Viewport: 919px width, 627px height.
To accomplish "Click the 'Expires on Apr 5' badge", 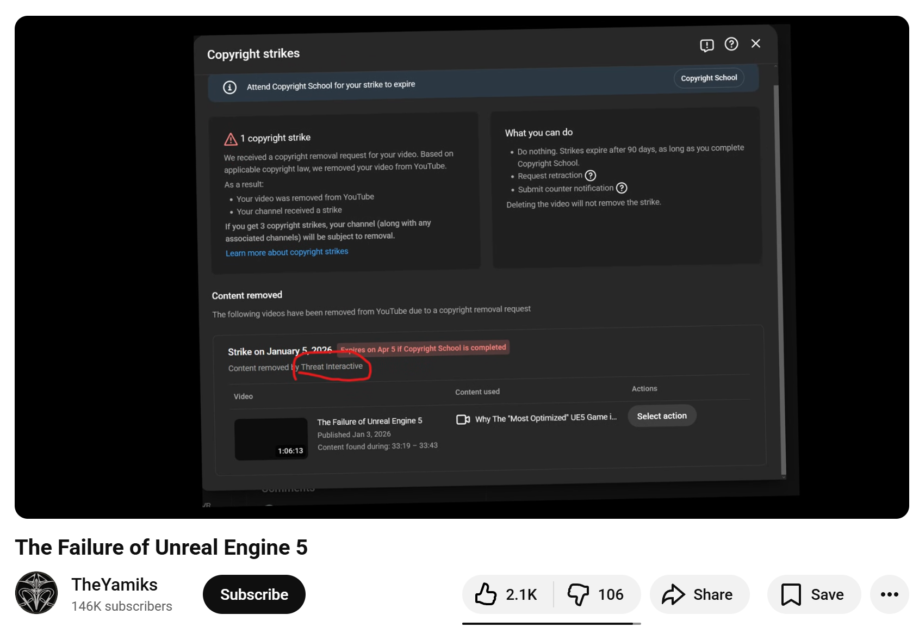I will [x=423, y=348].
